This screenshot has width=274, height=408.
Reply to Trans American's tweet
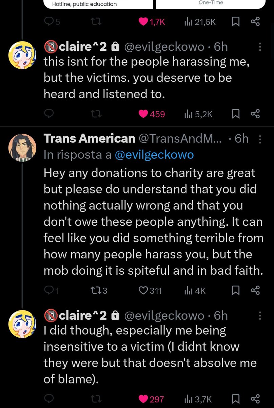(50, 290)
